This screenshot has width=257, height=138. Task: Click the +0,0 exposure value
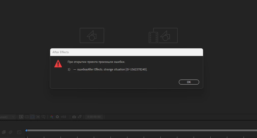pos(63,117)
